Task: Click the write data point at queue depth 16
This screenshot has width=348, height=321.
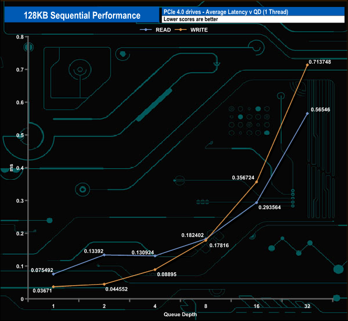Action: tap(256, 182)
